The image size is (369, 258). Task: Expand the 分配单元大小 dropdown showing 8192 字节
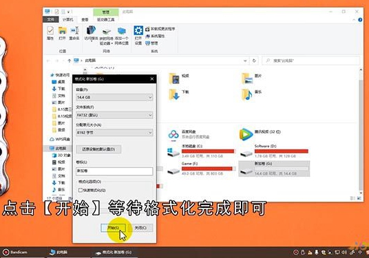pyautogui.click(x=114, y=133)
